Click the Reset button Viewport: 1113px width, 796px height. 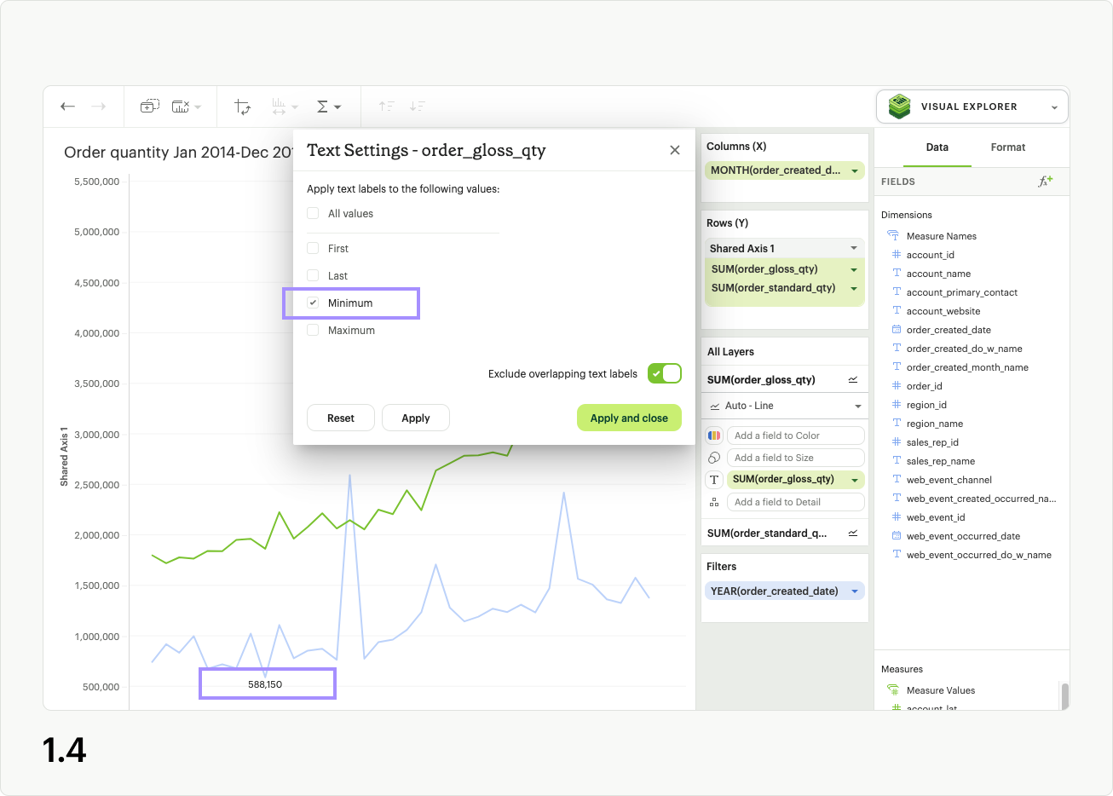pyautogui.click(x=341, y=418)
